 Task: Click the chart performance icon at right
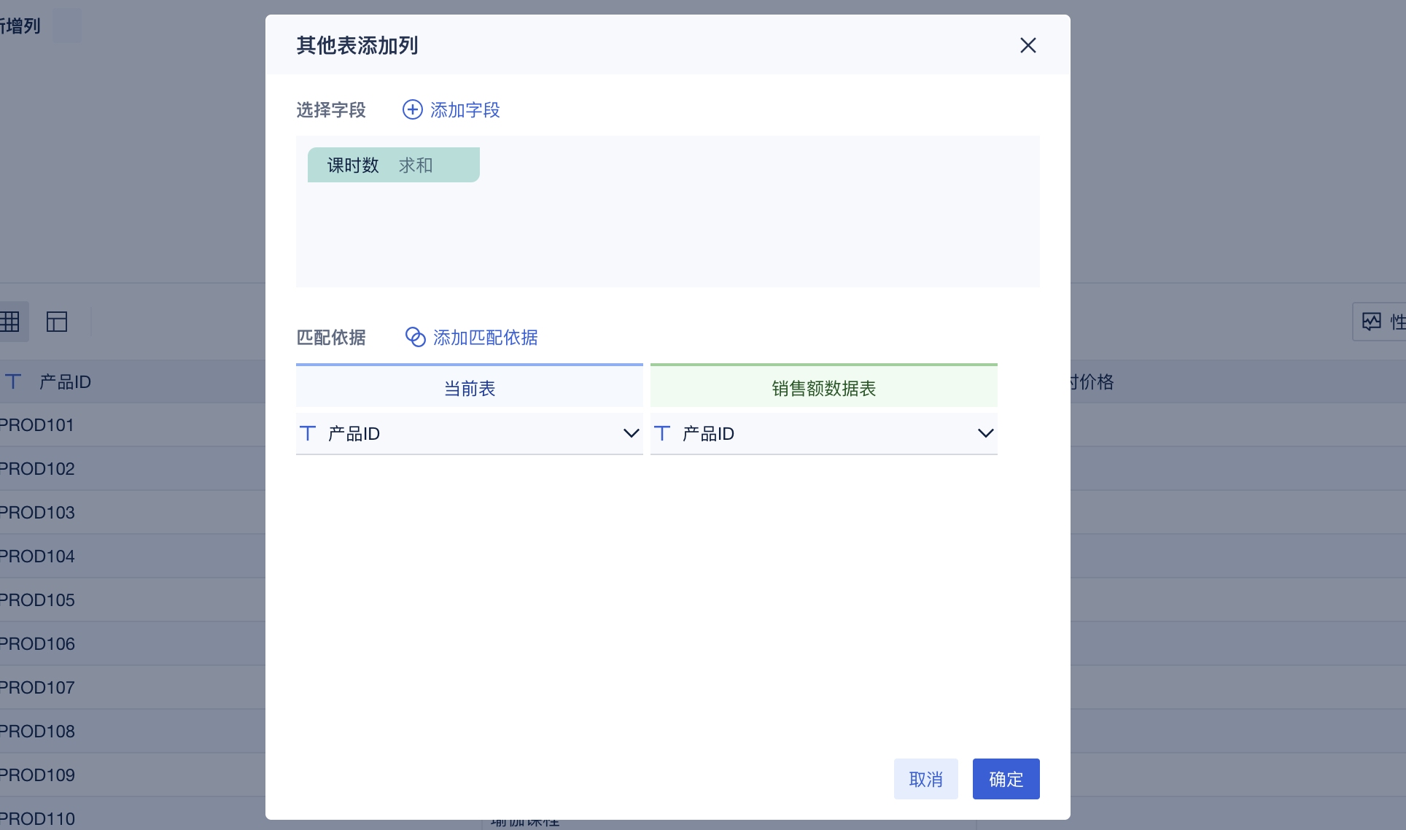point(1371,322)
